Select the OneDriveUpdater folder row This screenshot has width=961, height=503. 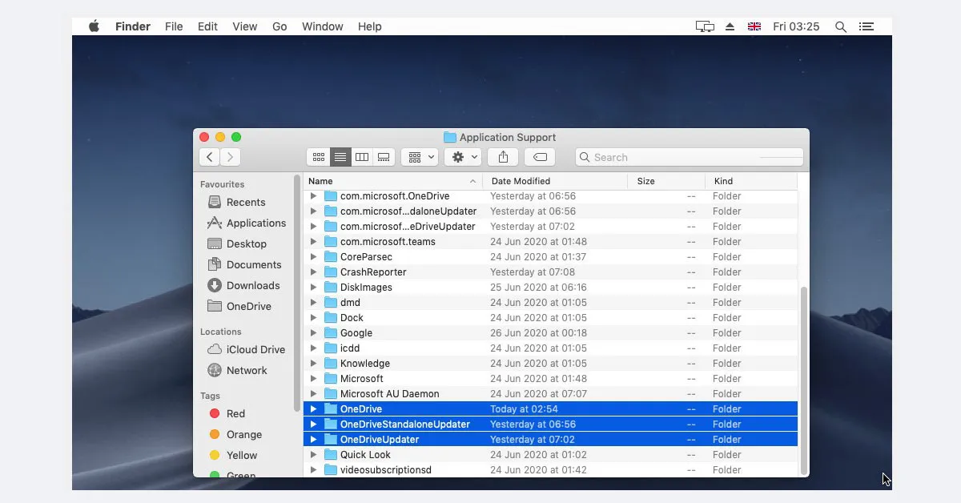pos(550,440)
